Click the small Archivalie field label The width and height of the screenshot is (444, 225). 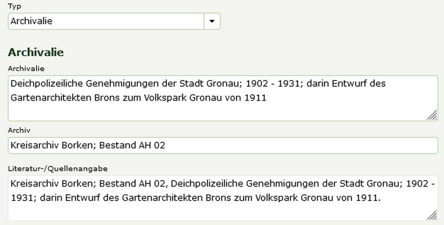pyautogui.click(x=26, y=68)
